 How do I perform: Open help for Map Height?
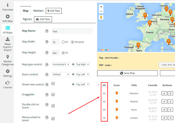pos(47,53)
